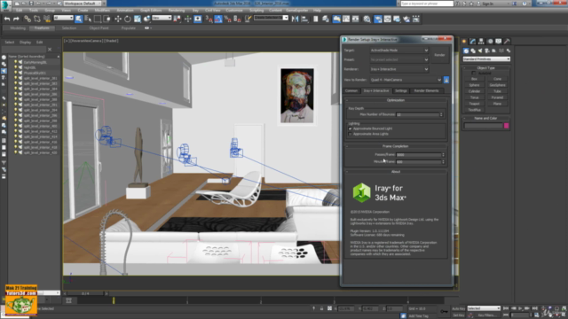This screenshot has width=568, height=319.
Task: Enable Approximate Area Lights checkbox
Action: [x=350, y=134]
